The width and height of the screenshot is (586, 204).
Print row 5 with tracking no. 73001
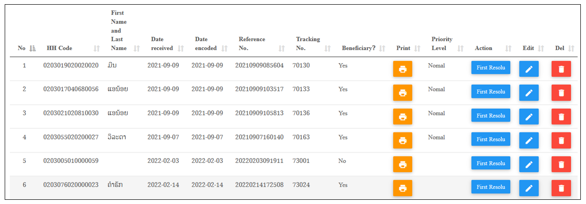402,164
